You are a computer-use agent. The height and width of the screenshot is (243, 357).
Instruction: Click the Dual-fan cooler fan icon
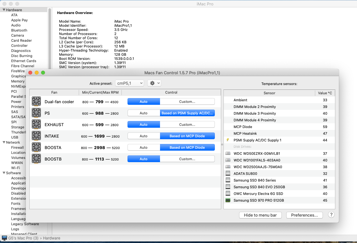(36, 102)
